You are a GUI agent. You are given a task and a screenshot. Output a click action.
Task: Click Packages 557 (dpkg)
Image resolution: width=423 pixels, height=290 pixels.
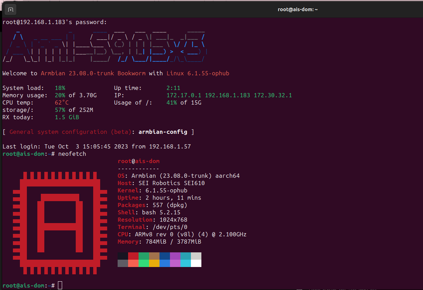coord(153,205)
